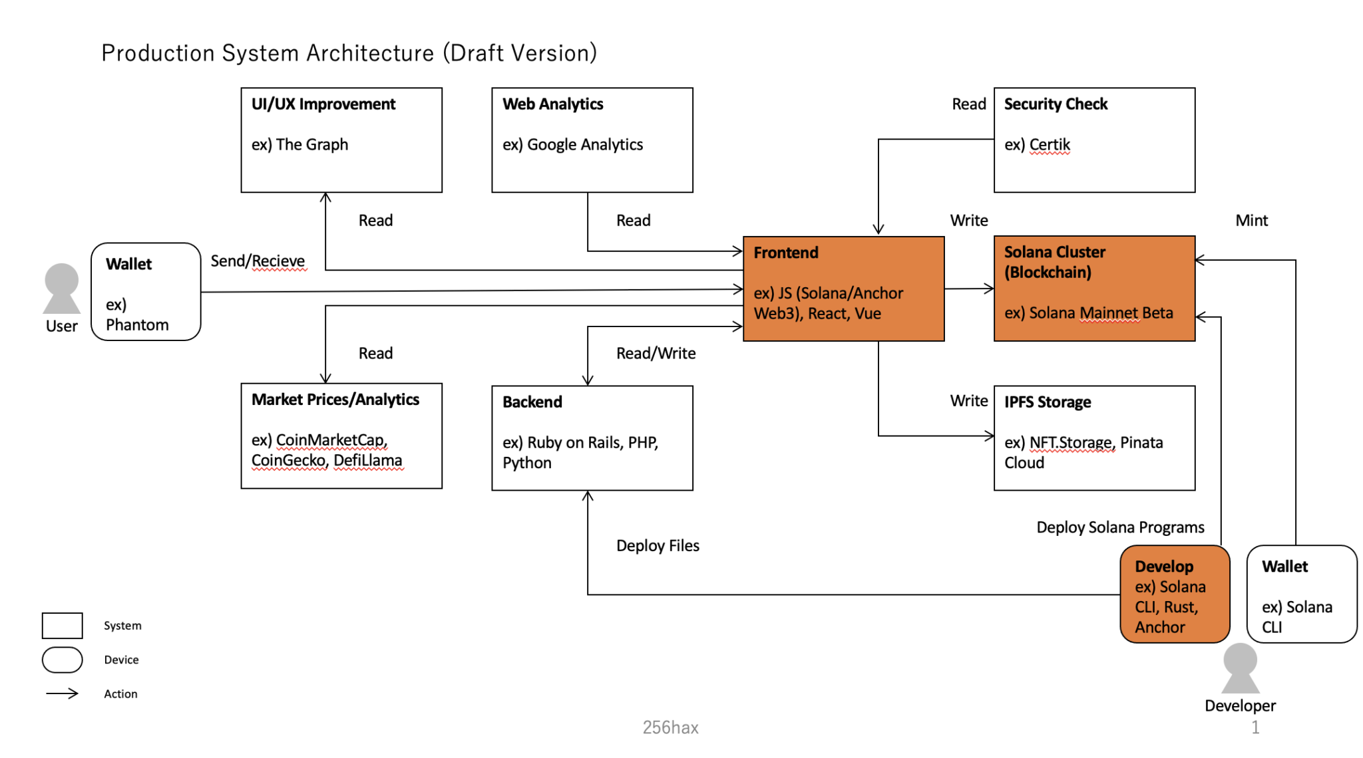This screenshot has width=1363, height=758.
Task: Select the Market Prices/Analytics box
Action: point(341,436)
